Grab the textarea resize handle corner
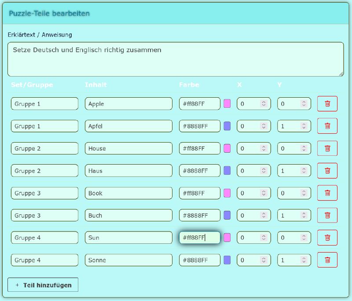 [341, 74]
